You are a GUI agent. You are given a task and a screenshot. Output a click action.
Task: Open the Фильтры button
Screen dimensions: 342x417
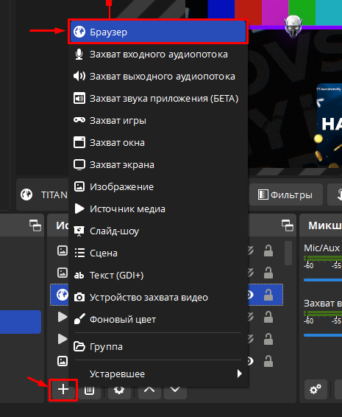point(285,195)
